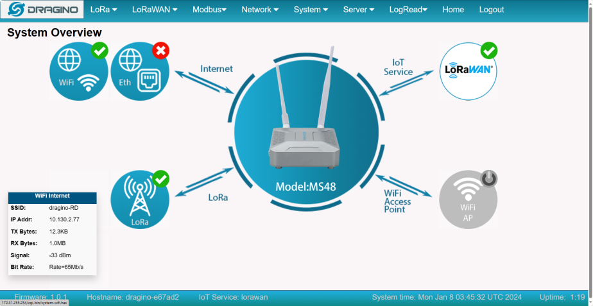
Task: Expand the Modbus dropdown menu
Action: point(209,10)
